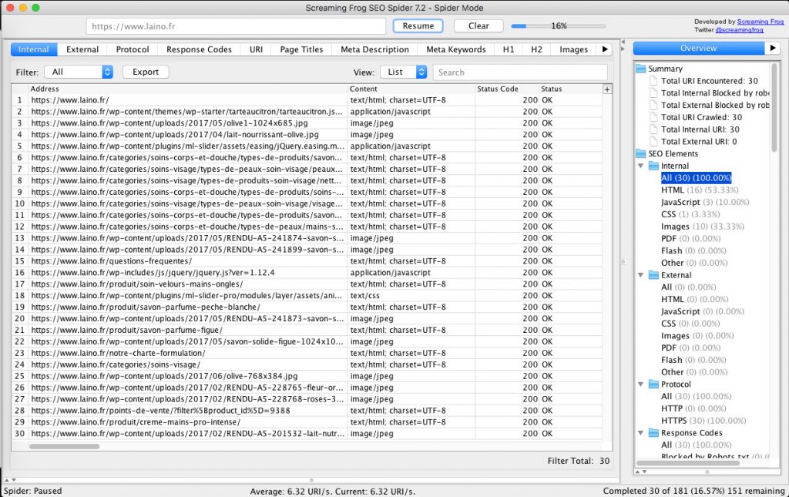Click the URL input field showing laino.fr

coord(236,26)
